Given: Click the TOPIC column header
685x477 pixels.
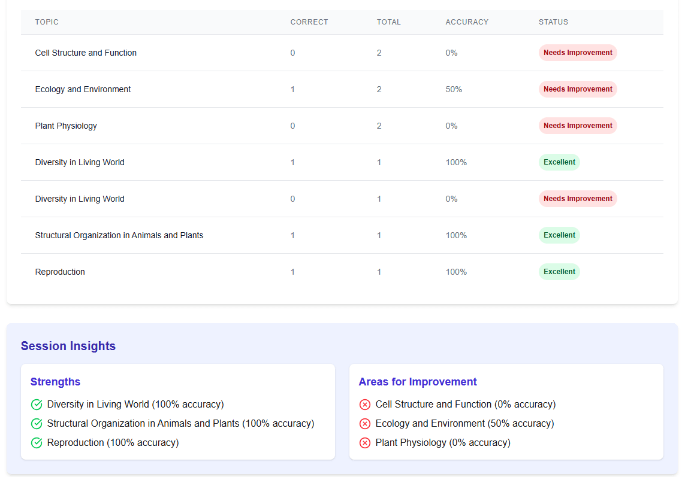Looking at the screenshot, I should coord(47,22).
